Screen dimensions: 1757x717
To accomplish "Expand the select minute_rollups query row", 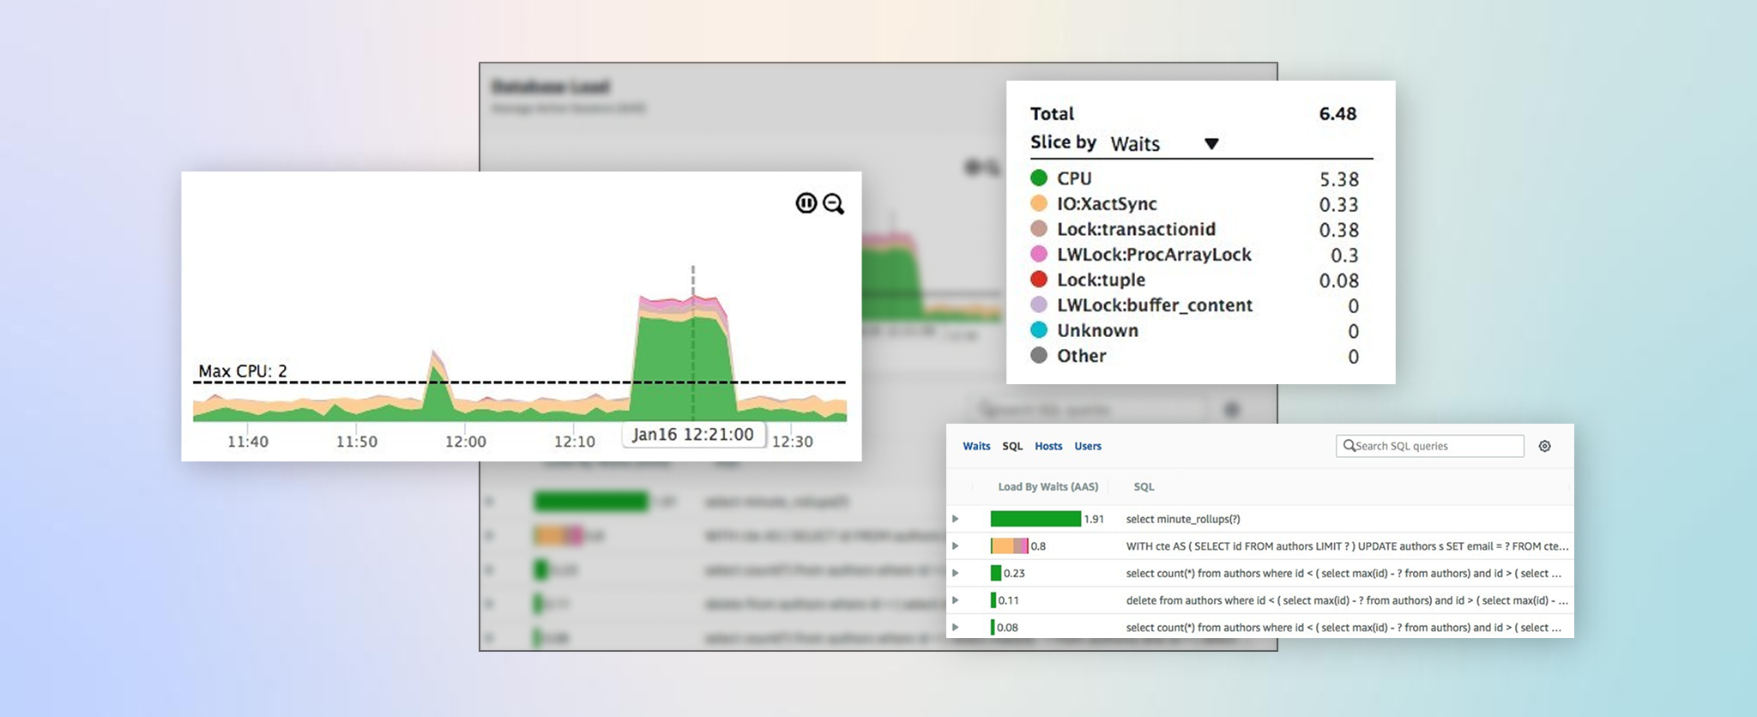I will point(955,519).
